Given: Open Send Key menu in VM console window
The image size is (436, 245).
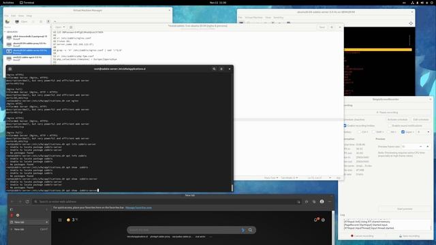Looking at the screenshot, I should point(279,18).
